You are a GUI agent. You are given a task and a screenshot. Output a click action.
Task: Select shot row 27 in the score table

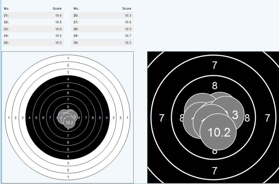tap(102, 22)
